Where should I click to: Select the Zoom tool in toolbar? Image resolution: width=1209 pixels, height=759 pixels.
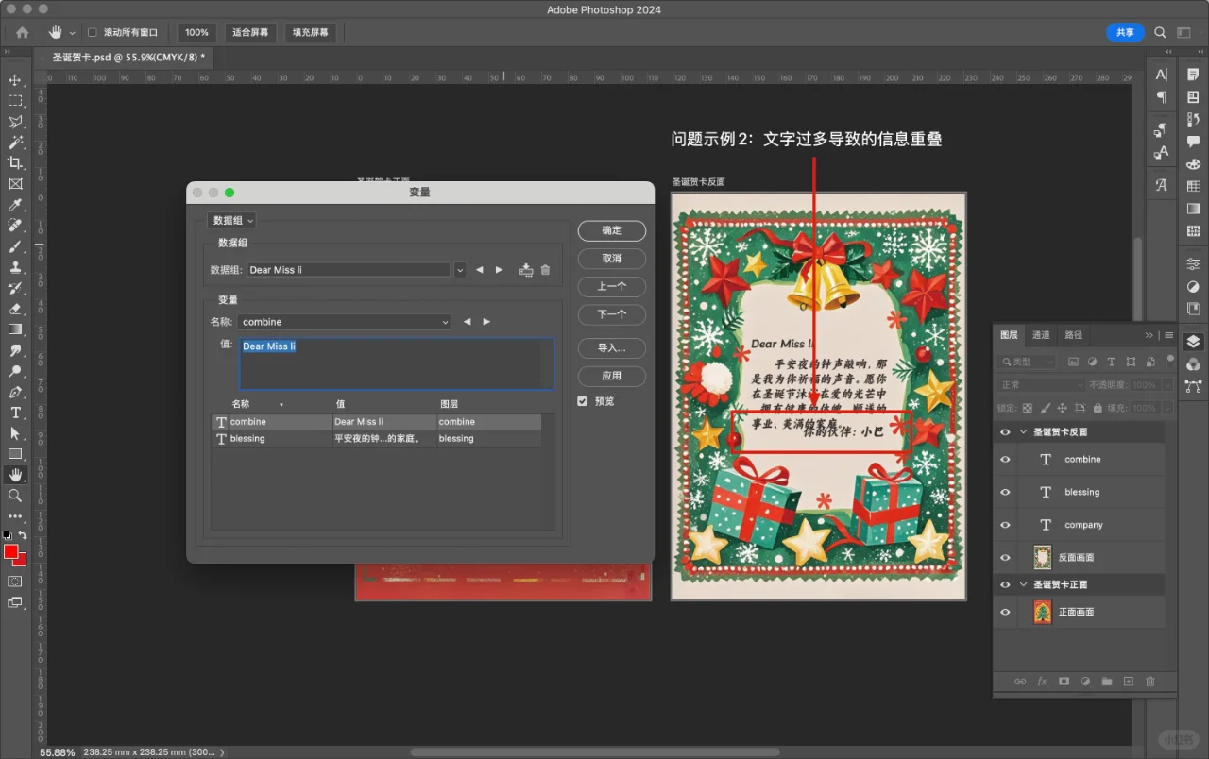point(15,496)
